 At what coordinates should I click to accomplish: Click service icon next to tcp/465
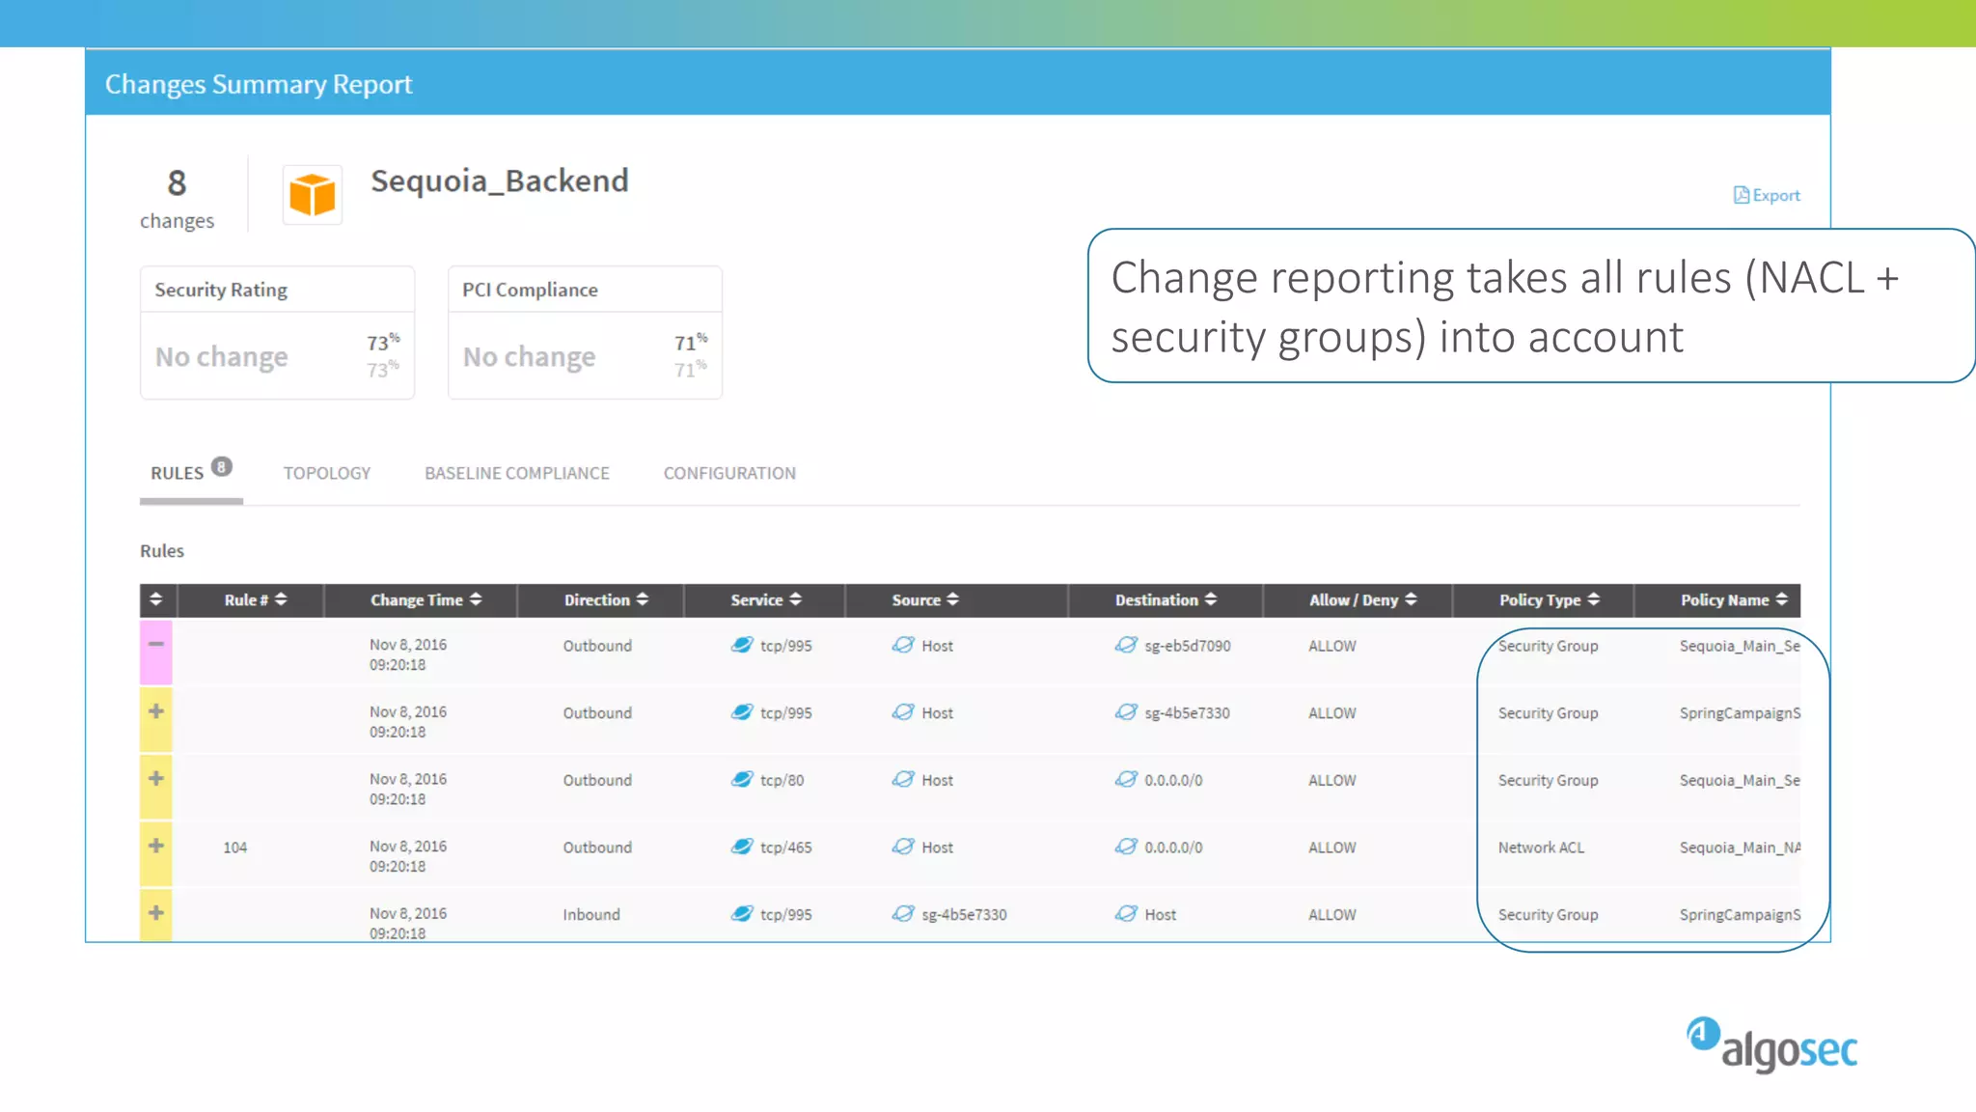[x=742, y=847]
